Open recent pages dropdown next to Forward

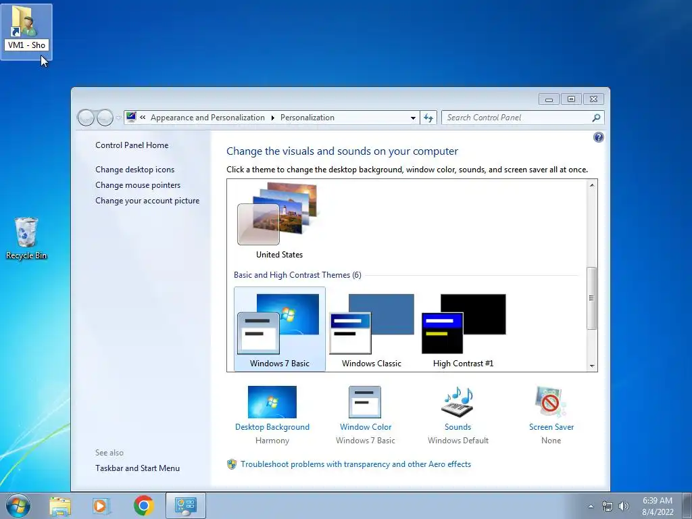[x=119, y=118]
